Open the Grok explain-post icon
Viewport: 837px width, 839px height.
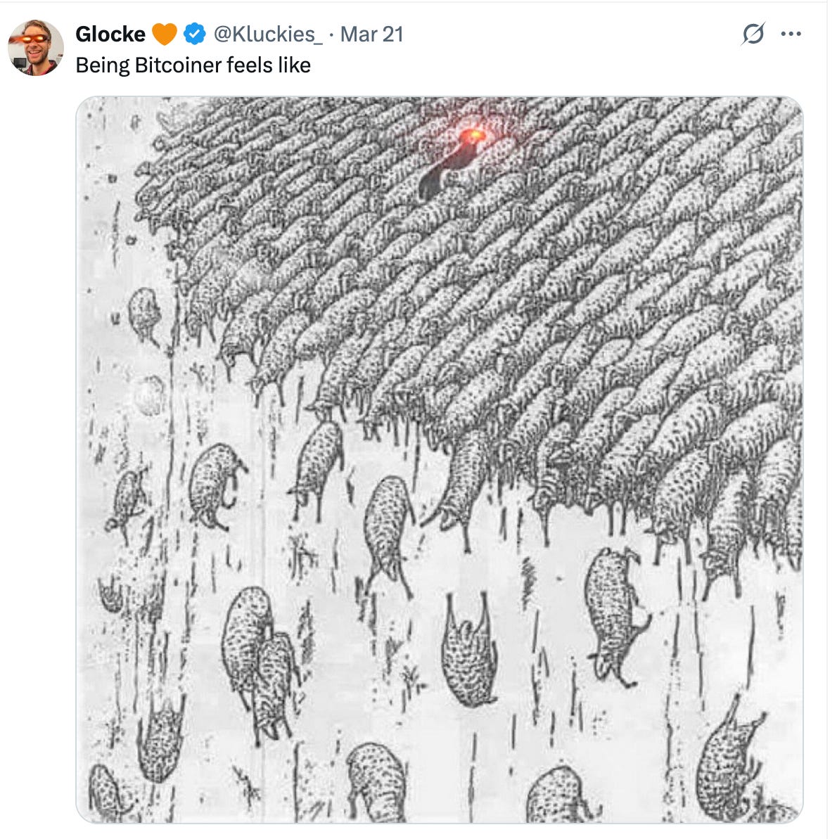pos(753,34)
